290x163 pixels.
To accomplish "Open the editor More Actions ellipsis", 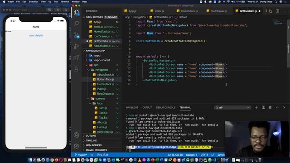I will pyautogui.click(x=284, y=11).
